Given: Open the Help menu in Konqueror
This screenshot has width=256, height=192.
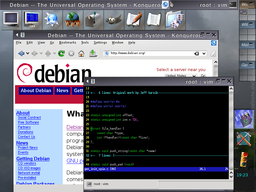Looking at the screenshot, I should tap(132, 43).
